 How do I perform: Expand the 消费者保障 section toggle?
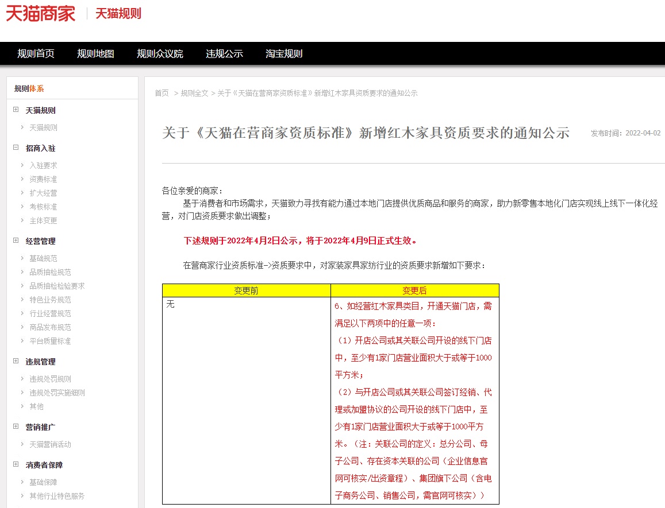(x=16, y=464)
